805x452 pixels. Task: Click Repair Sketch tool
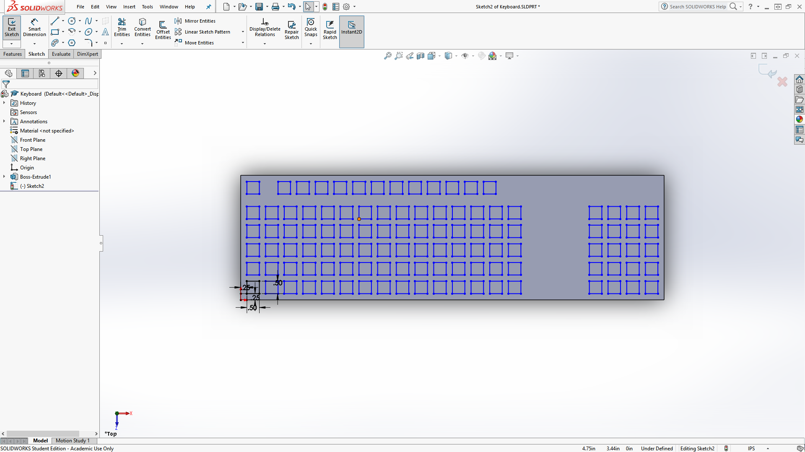coord(291,30)
